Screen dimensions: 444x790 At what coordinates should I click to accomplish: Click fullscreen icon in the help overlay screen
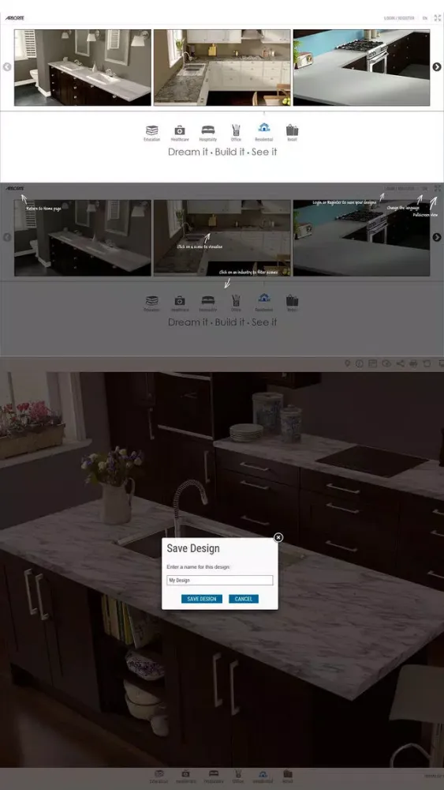pyautogui.click(x=438, y=189)
